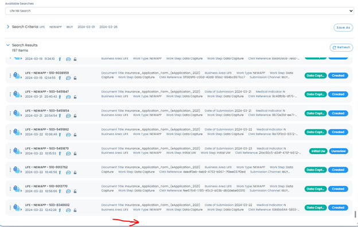
Task: Open comments for item 503-5451862
Action: coord(68,134)
